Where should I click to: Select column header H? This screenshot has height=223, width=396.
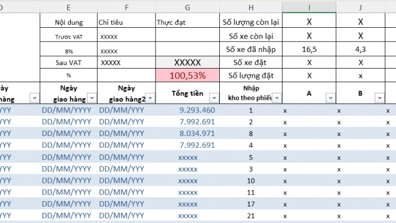[x=251, y=7]
